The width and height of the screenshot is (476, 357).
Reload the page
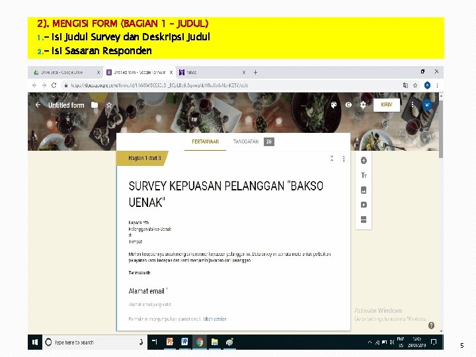[54, 85]
